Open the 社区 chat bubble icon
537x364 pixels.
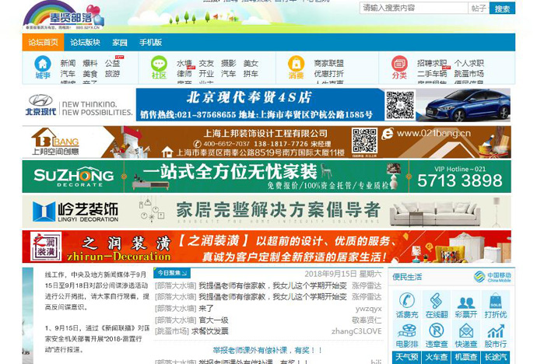159,67
